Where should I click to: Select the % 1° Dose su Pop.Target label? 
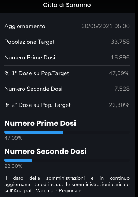tap(37, 73)
